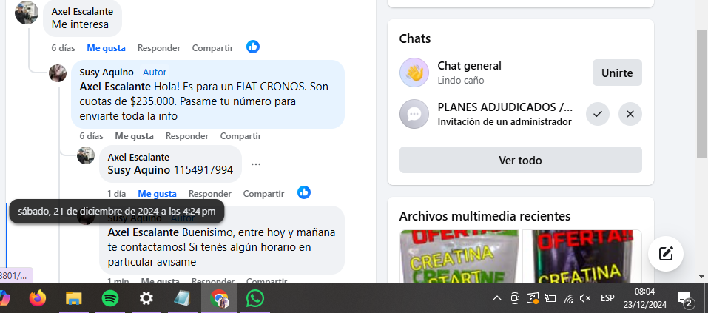Click Responder under Susy Aquino's FIAT CRONOS reply

[x=187, y=136]
